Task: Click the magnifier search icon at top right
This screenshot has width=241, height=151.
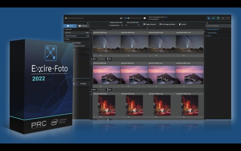Action: 228,18
